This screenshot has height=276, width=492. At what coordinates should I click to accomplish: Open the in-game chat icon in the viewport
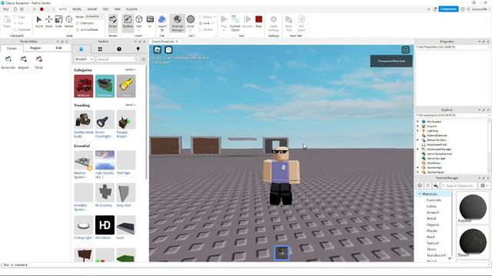click(169, 50)
